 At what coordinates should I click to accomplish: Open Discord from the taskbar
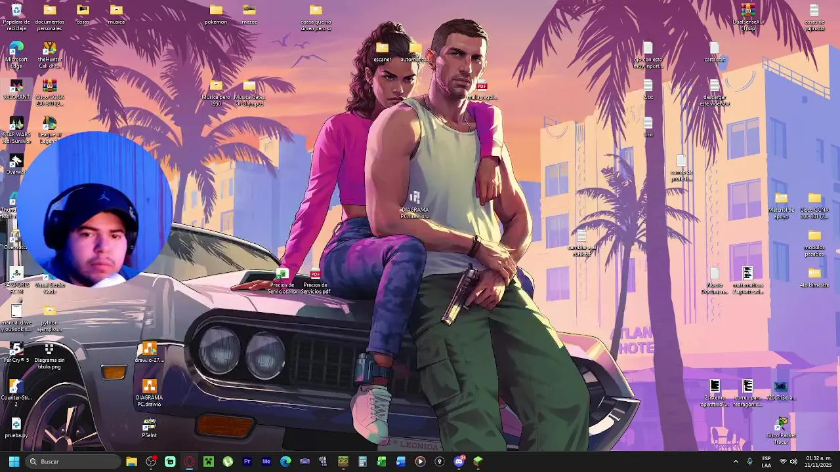[459, 462]
